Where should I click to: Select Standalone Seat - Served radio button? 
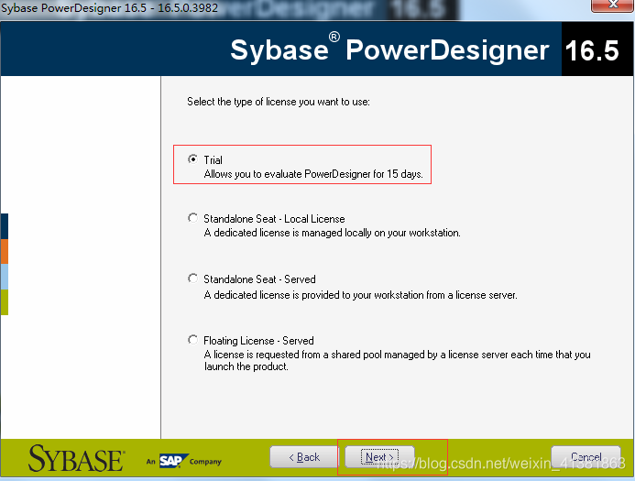coord(192,279)
